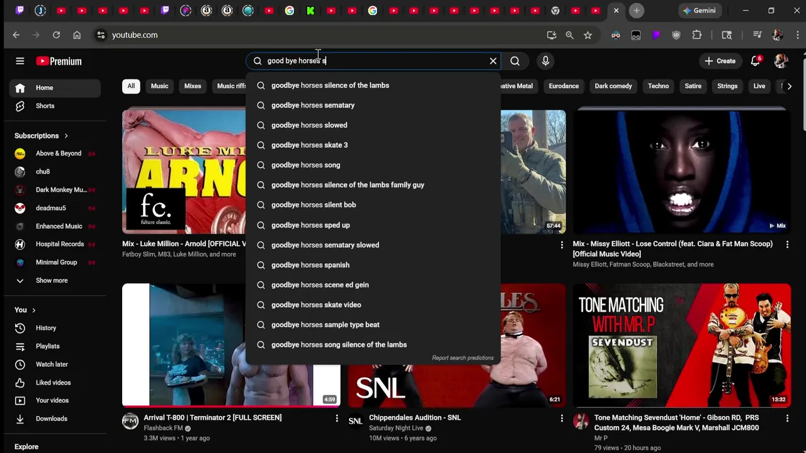The image size is (806, 453).
Task: Choose suggestion 'goodbye horses sematary'
Action: click(373, 105)
